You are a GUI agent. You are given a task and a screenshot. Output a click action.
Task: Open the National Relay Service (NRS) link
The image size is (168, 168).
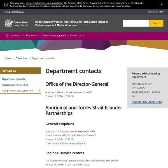[x=146, y=102]
